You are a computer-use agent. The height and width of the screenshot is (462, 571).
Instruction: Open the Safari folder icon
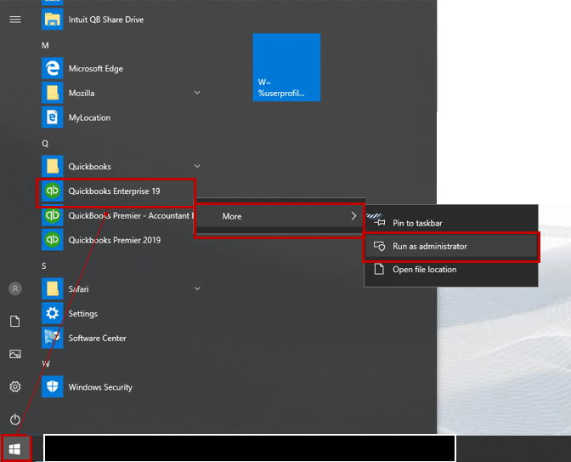pos(52,288)
